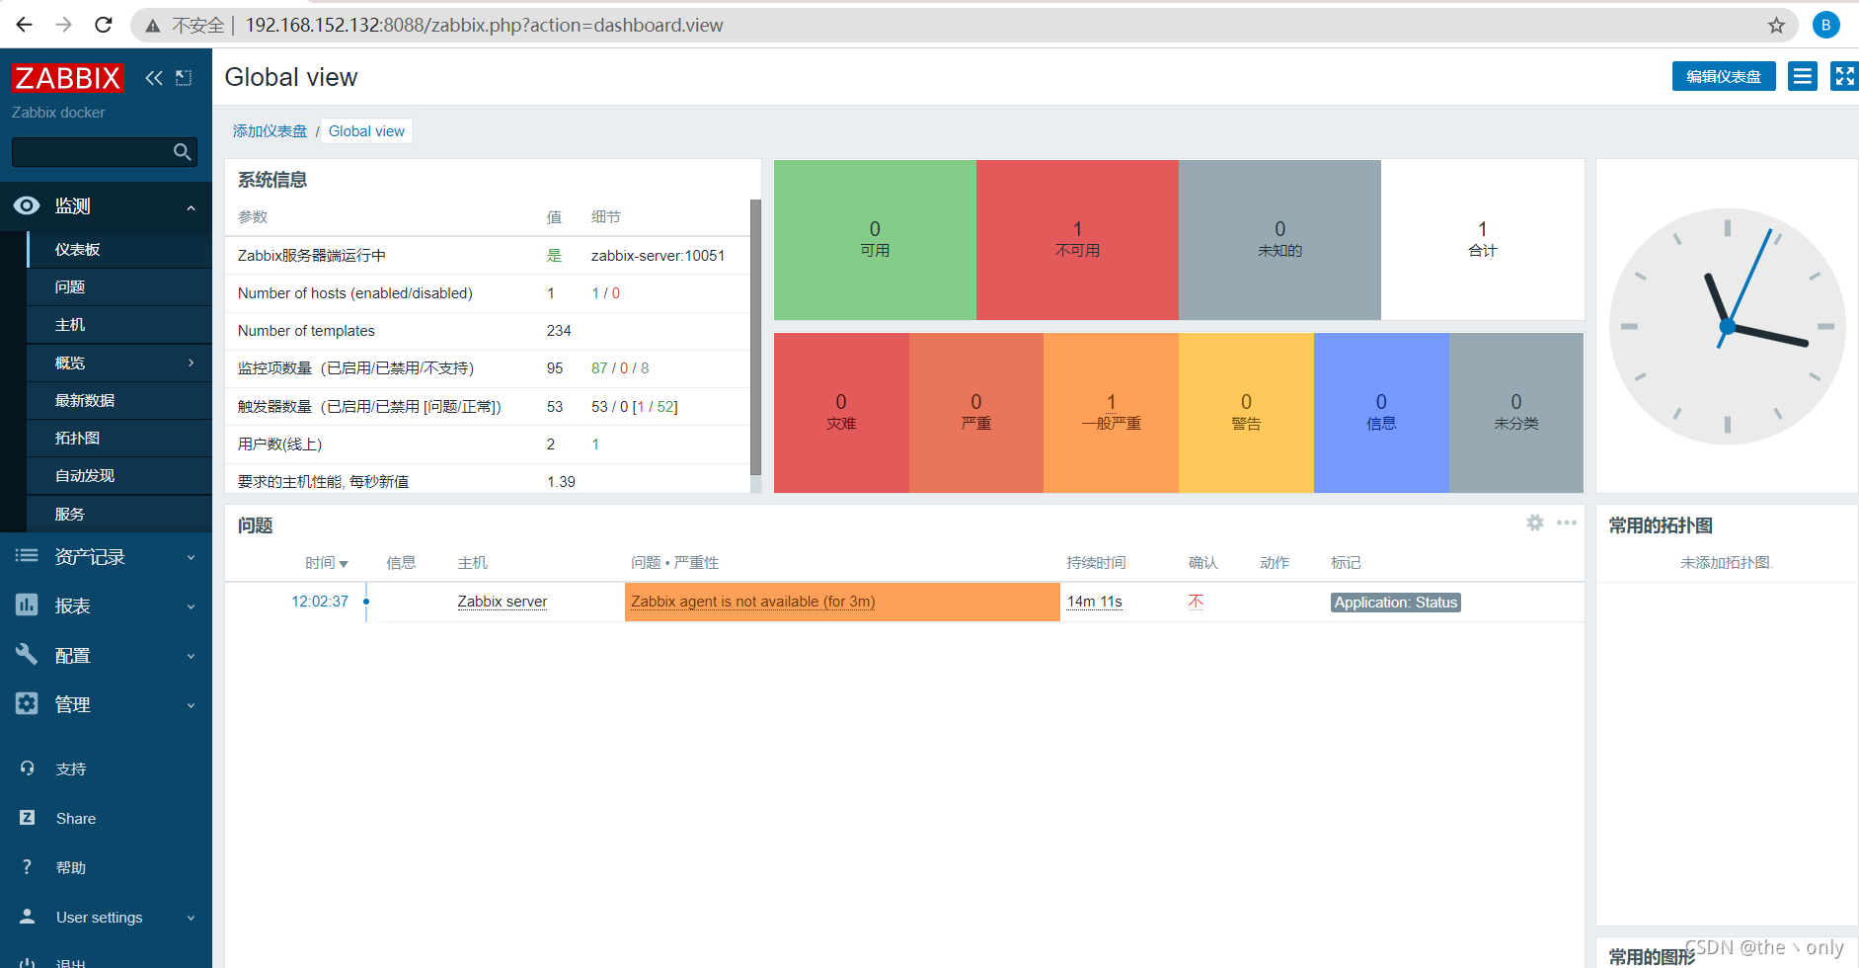
Task: Click the 12:02:37 problem time
Action: tap(320, 602)
